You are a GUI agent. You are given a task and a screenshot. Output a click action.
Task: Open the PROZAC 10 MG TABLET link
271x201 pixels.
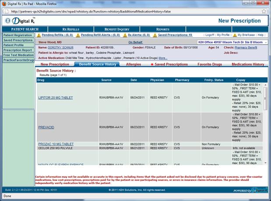click(x=55, y=144)
